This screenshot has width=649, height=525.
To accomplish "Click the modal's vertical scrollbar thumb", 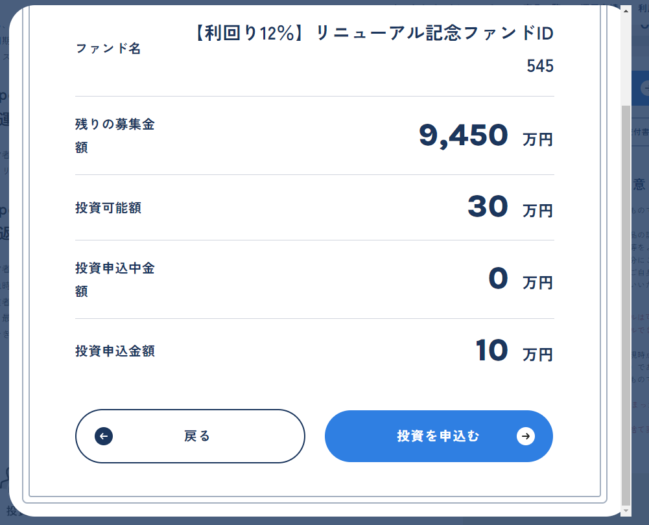I will coord(625,305).
